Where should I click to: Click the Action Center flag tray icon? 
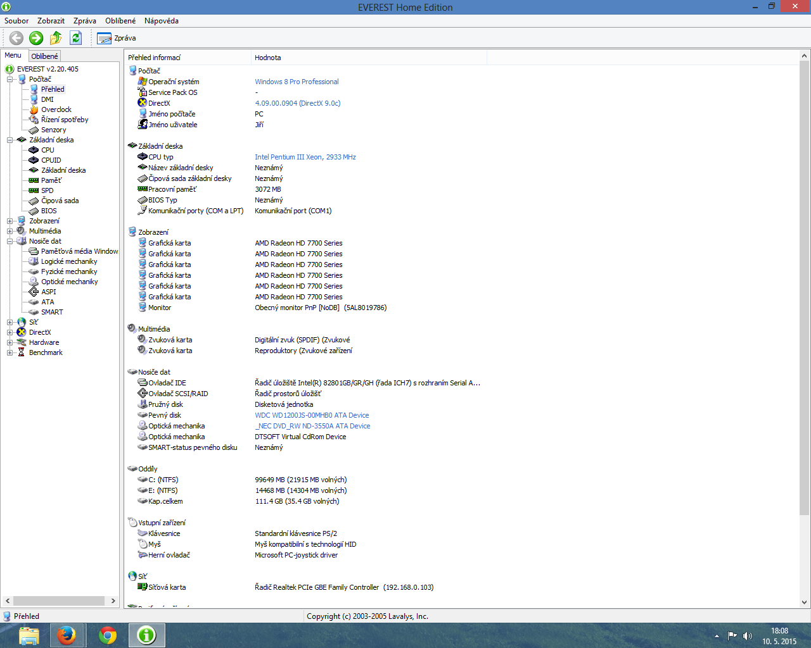coord(732,635)
